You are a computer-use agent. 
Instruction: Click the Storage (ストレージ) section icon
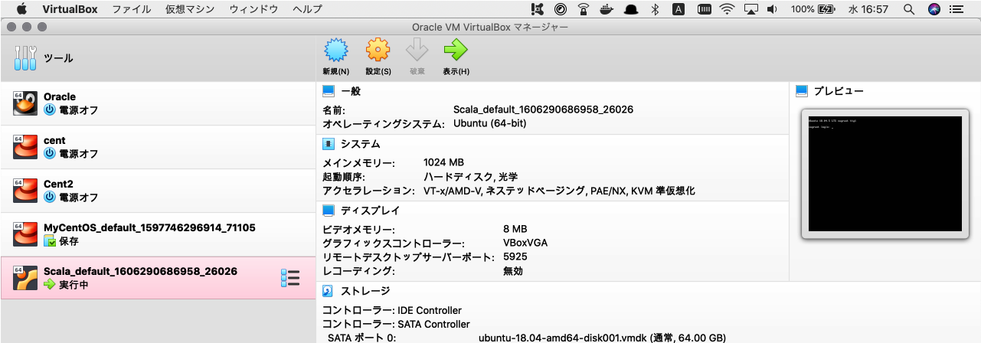(x=329, y=291)
